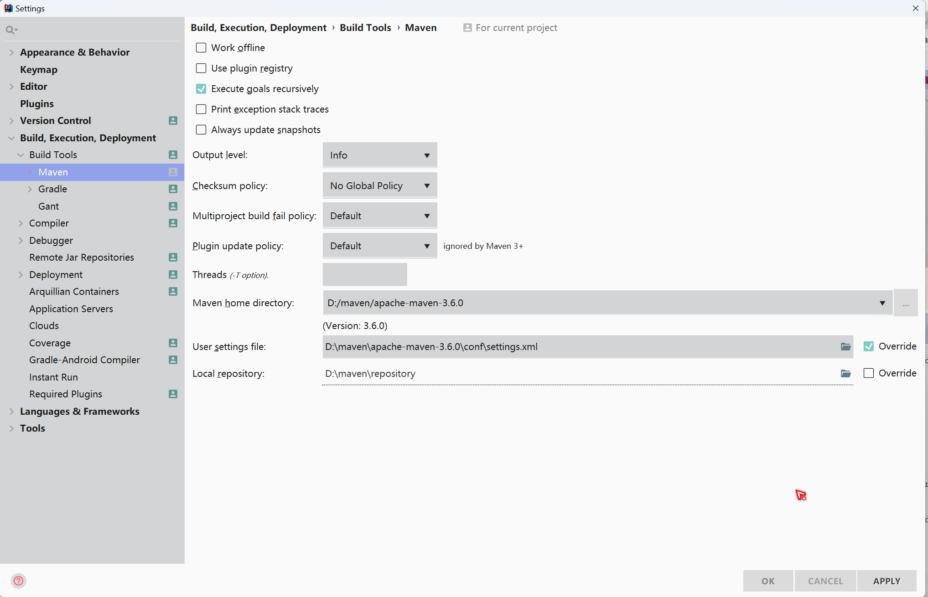The height and width of the screenshot is (597, 928).
Task: Uncheck Execute goals recursively
Action: click(201, 89)
